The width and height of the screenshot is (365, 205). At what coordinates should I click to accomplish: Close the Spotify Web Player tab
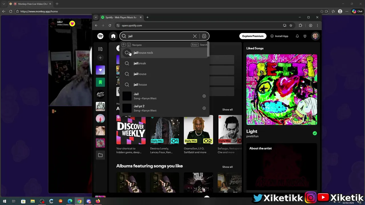(x=141, y=17)
